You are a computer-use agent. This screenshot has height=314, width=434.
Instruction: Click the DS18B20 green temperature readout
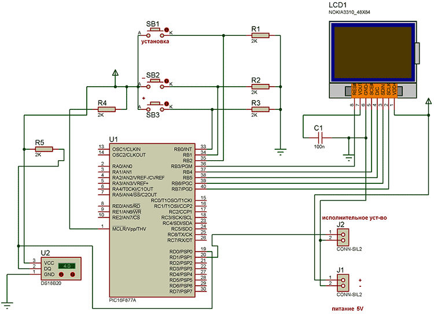pos(67,266)
